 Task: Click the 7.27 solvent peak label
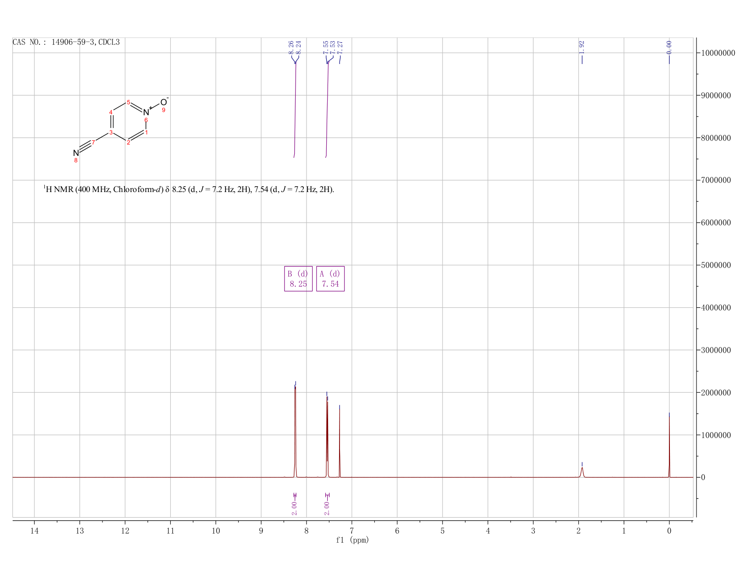(340, 47)
